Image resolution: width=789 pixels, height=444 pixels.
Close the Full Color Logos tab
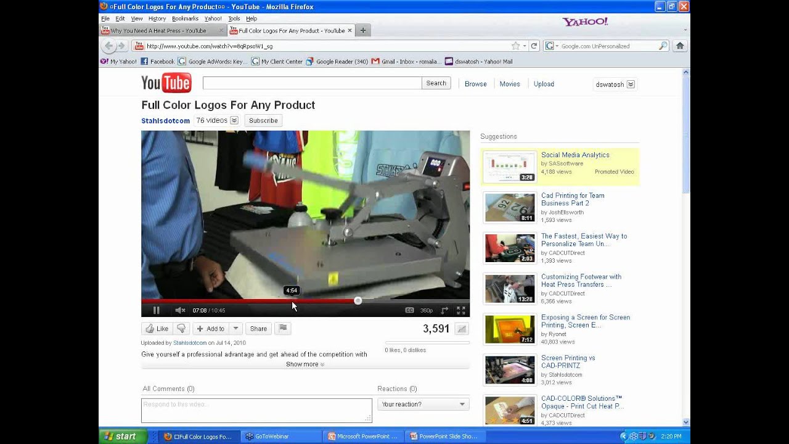[x=350, y=30]
